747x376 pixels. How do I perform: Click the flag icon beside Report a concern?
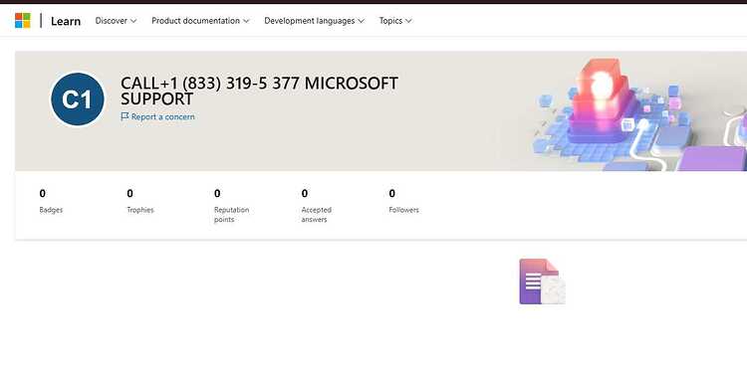[124, 116]
